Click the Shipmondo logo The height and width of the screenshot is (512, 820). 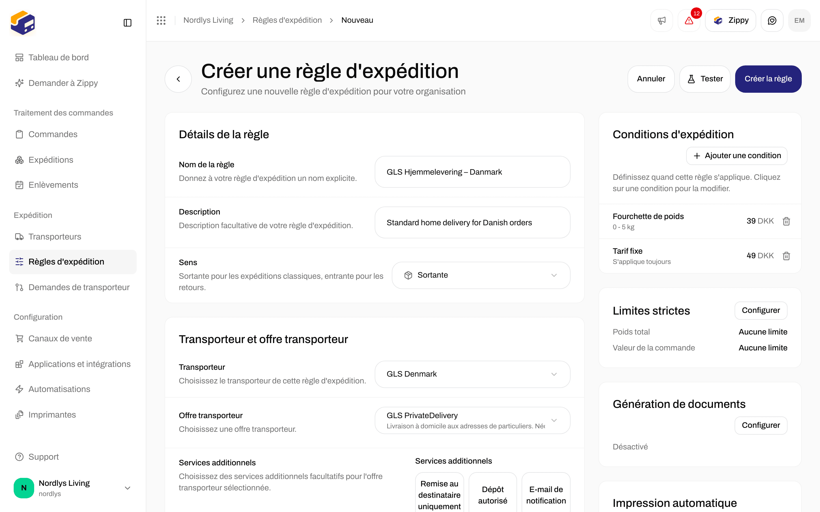23,23
